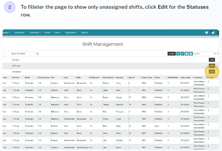Click into the Search input field

tap(204, 54)
